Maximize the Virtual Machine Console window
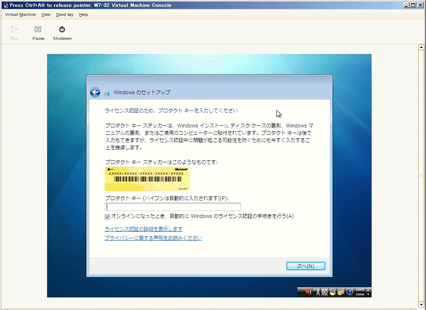The width and height of the screenshot is (426, 310). pyautogui.click(x=413, y=5)
